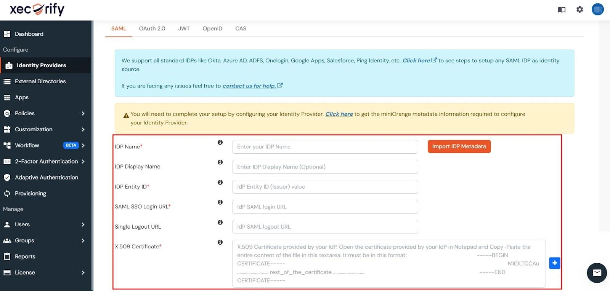
Task: Click the Dashboard grid icon
Action: pos(7,34)
